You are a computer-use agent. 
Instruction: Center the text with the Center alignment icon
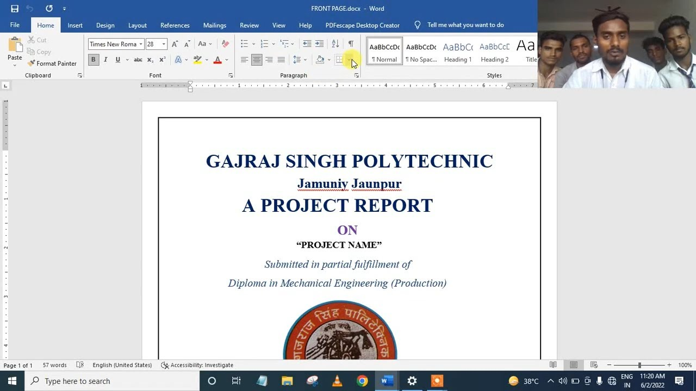point(256,60)
